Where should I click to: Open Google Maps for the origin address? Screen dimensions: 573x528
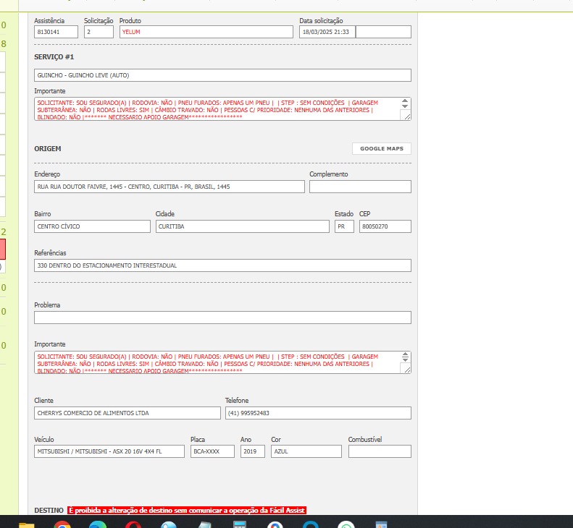(382, 148)
